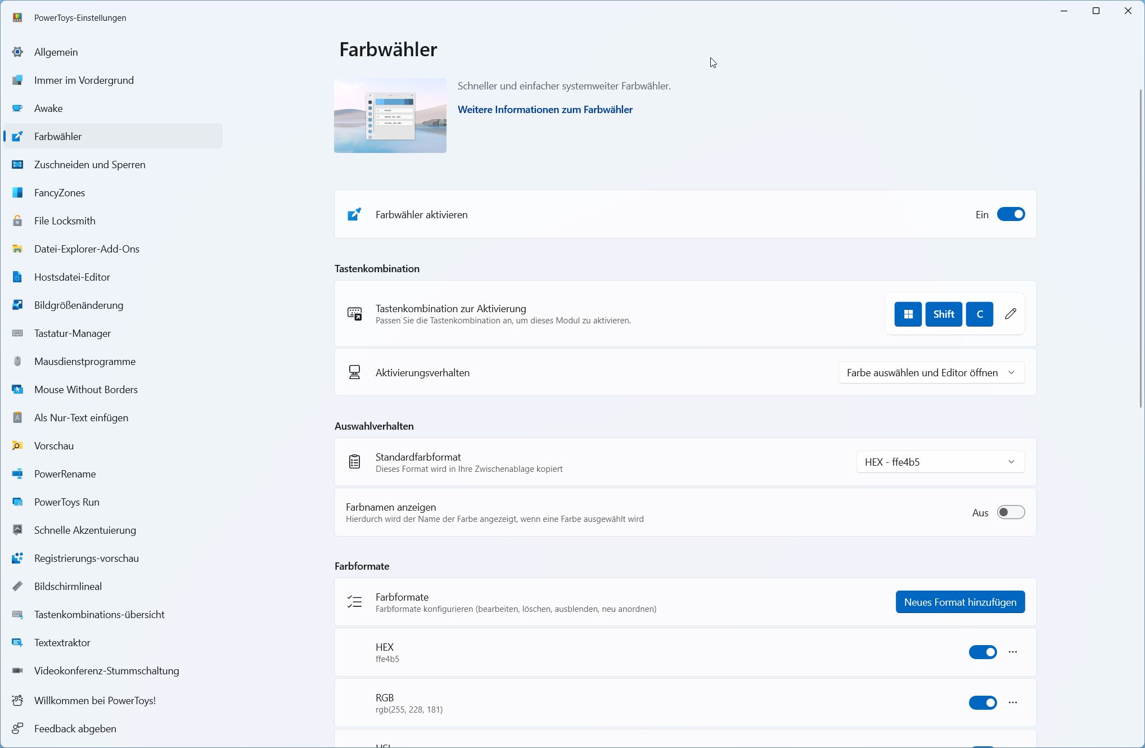Toggle the RGB color format switch
The image size is (1145, 748).
(x=982, y=703)
